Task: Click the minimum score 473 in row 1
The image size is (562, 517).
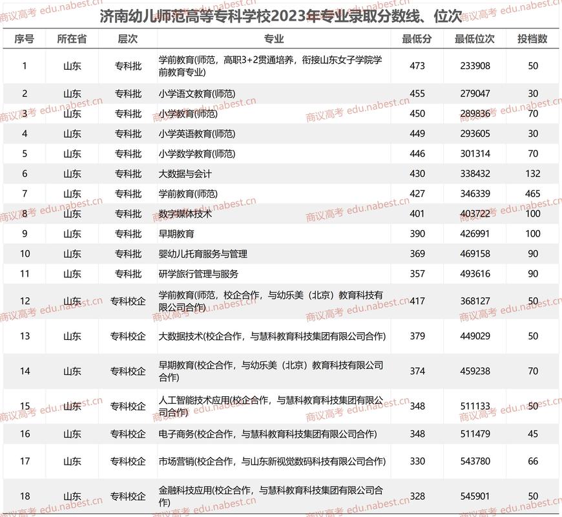Action: coord(416,65)
